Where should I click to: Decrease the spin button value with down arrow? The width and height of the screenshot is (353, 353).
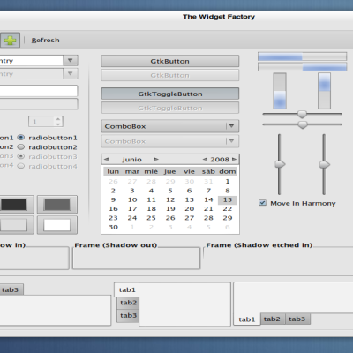tap(58, 124)
